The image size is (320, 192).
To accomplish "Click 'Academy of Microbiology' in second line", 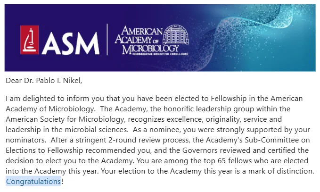I will (49, 109).
